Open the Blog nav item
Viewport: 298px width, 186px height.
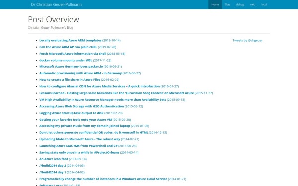click(x=227, y=4)
